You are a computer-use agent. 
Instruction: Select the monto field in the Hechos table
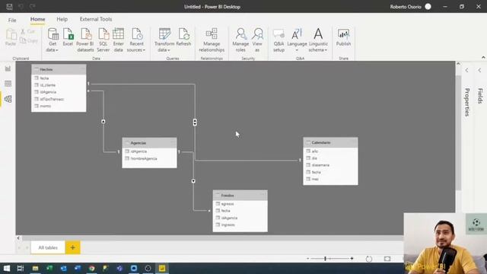pos(59,107)
